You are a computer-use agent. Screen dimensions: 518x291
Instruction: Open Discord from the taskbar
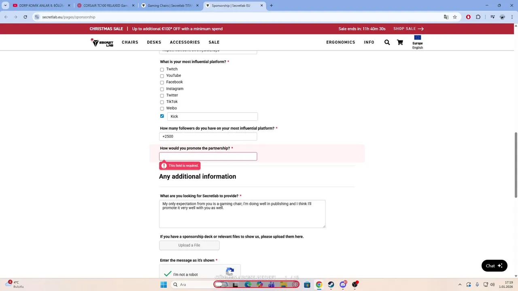tap(343, 285)
